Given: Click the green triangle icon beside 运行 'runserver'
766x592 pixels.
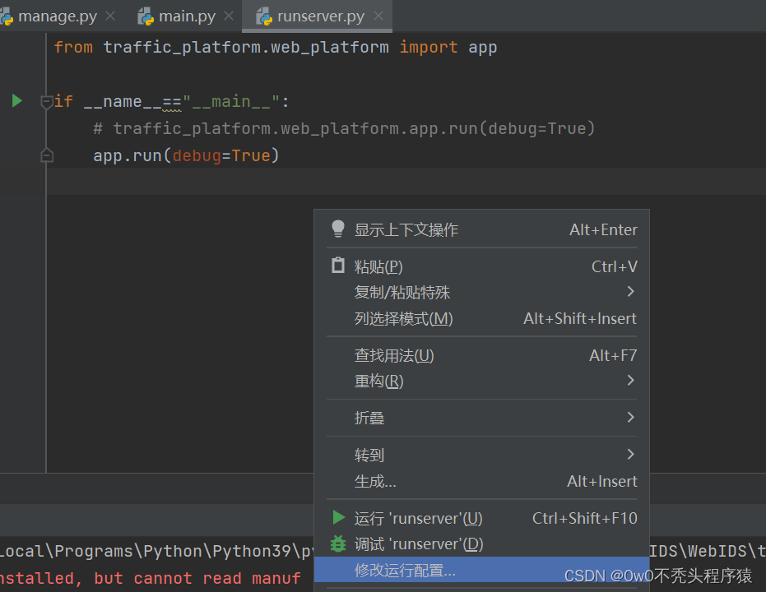Looking at the screenshot, I should click(337, 518).
